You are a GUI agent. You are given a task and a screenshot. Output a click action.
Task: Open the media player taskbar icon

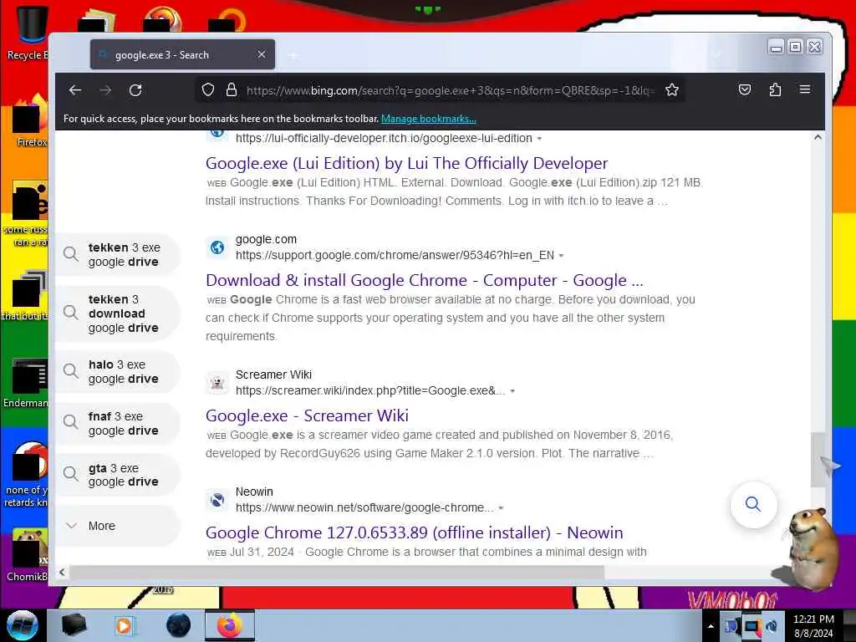click(x=125, y=625)
